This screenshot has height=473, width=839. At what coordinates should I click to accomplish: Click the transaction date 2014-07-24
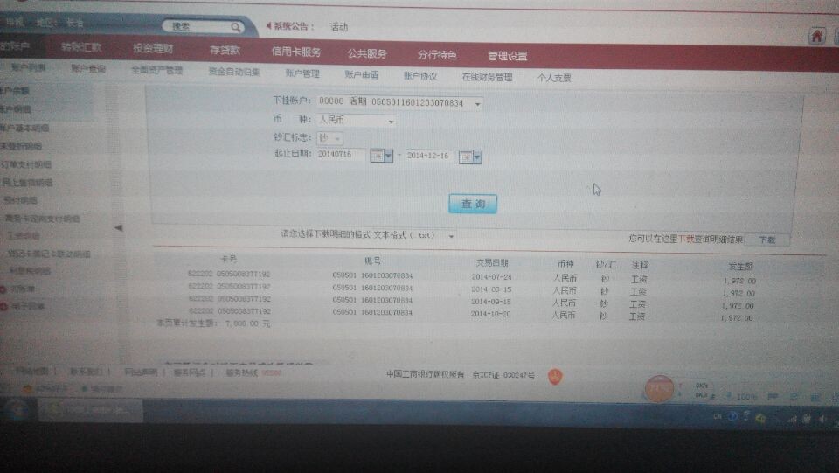(491, 277)
